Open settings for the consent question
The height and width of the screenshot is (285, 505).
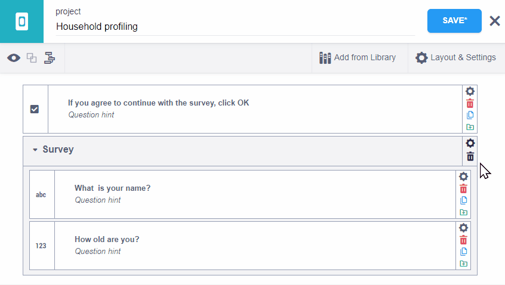(x=470, y=91)
